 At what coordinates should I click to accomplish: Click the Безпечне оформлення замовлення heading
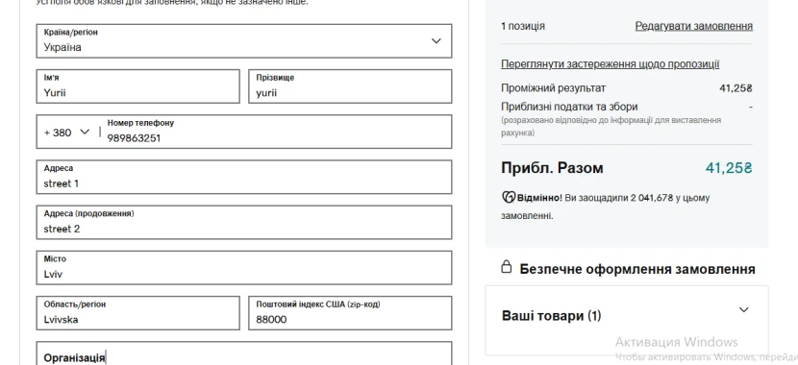637,269
